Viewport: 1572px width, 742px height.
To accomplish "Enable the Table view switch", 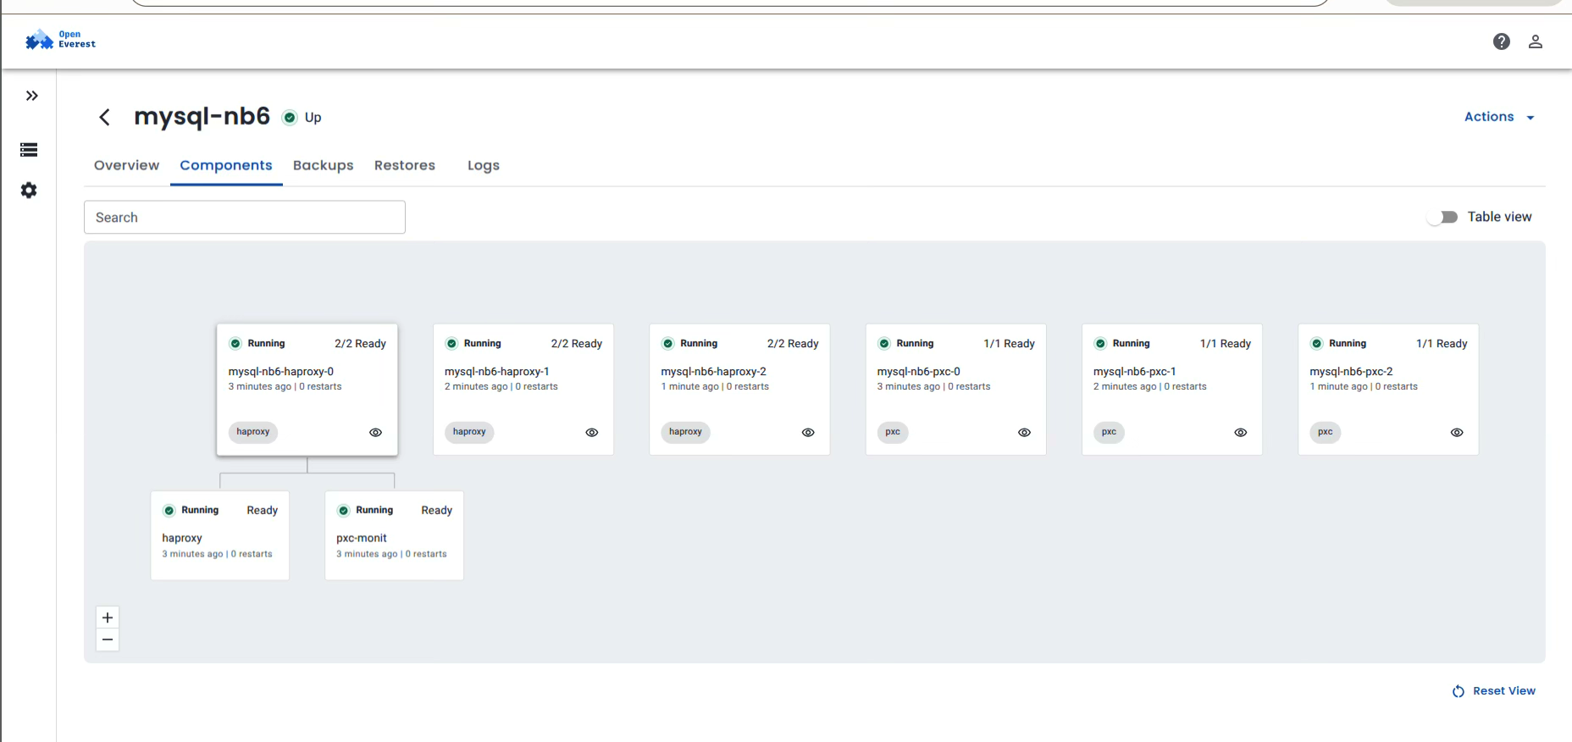I will [1442, 217].
